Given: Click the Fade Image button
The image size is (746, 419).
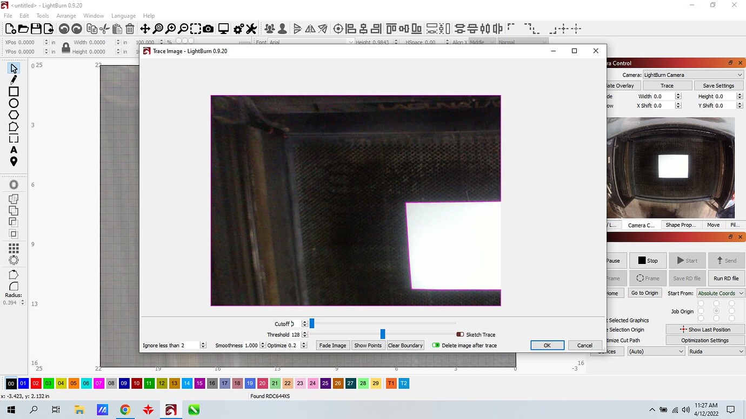Looking at the screenshot, I should tap(332, 345).
